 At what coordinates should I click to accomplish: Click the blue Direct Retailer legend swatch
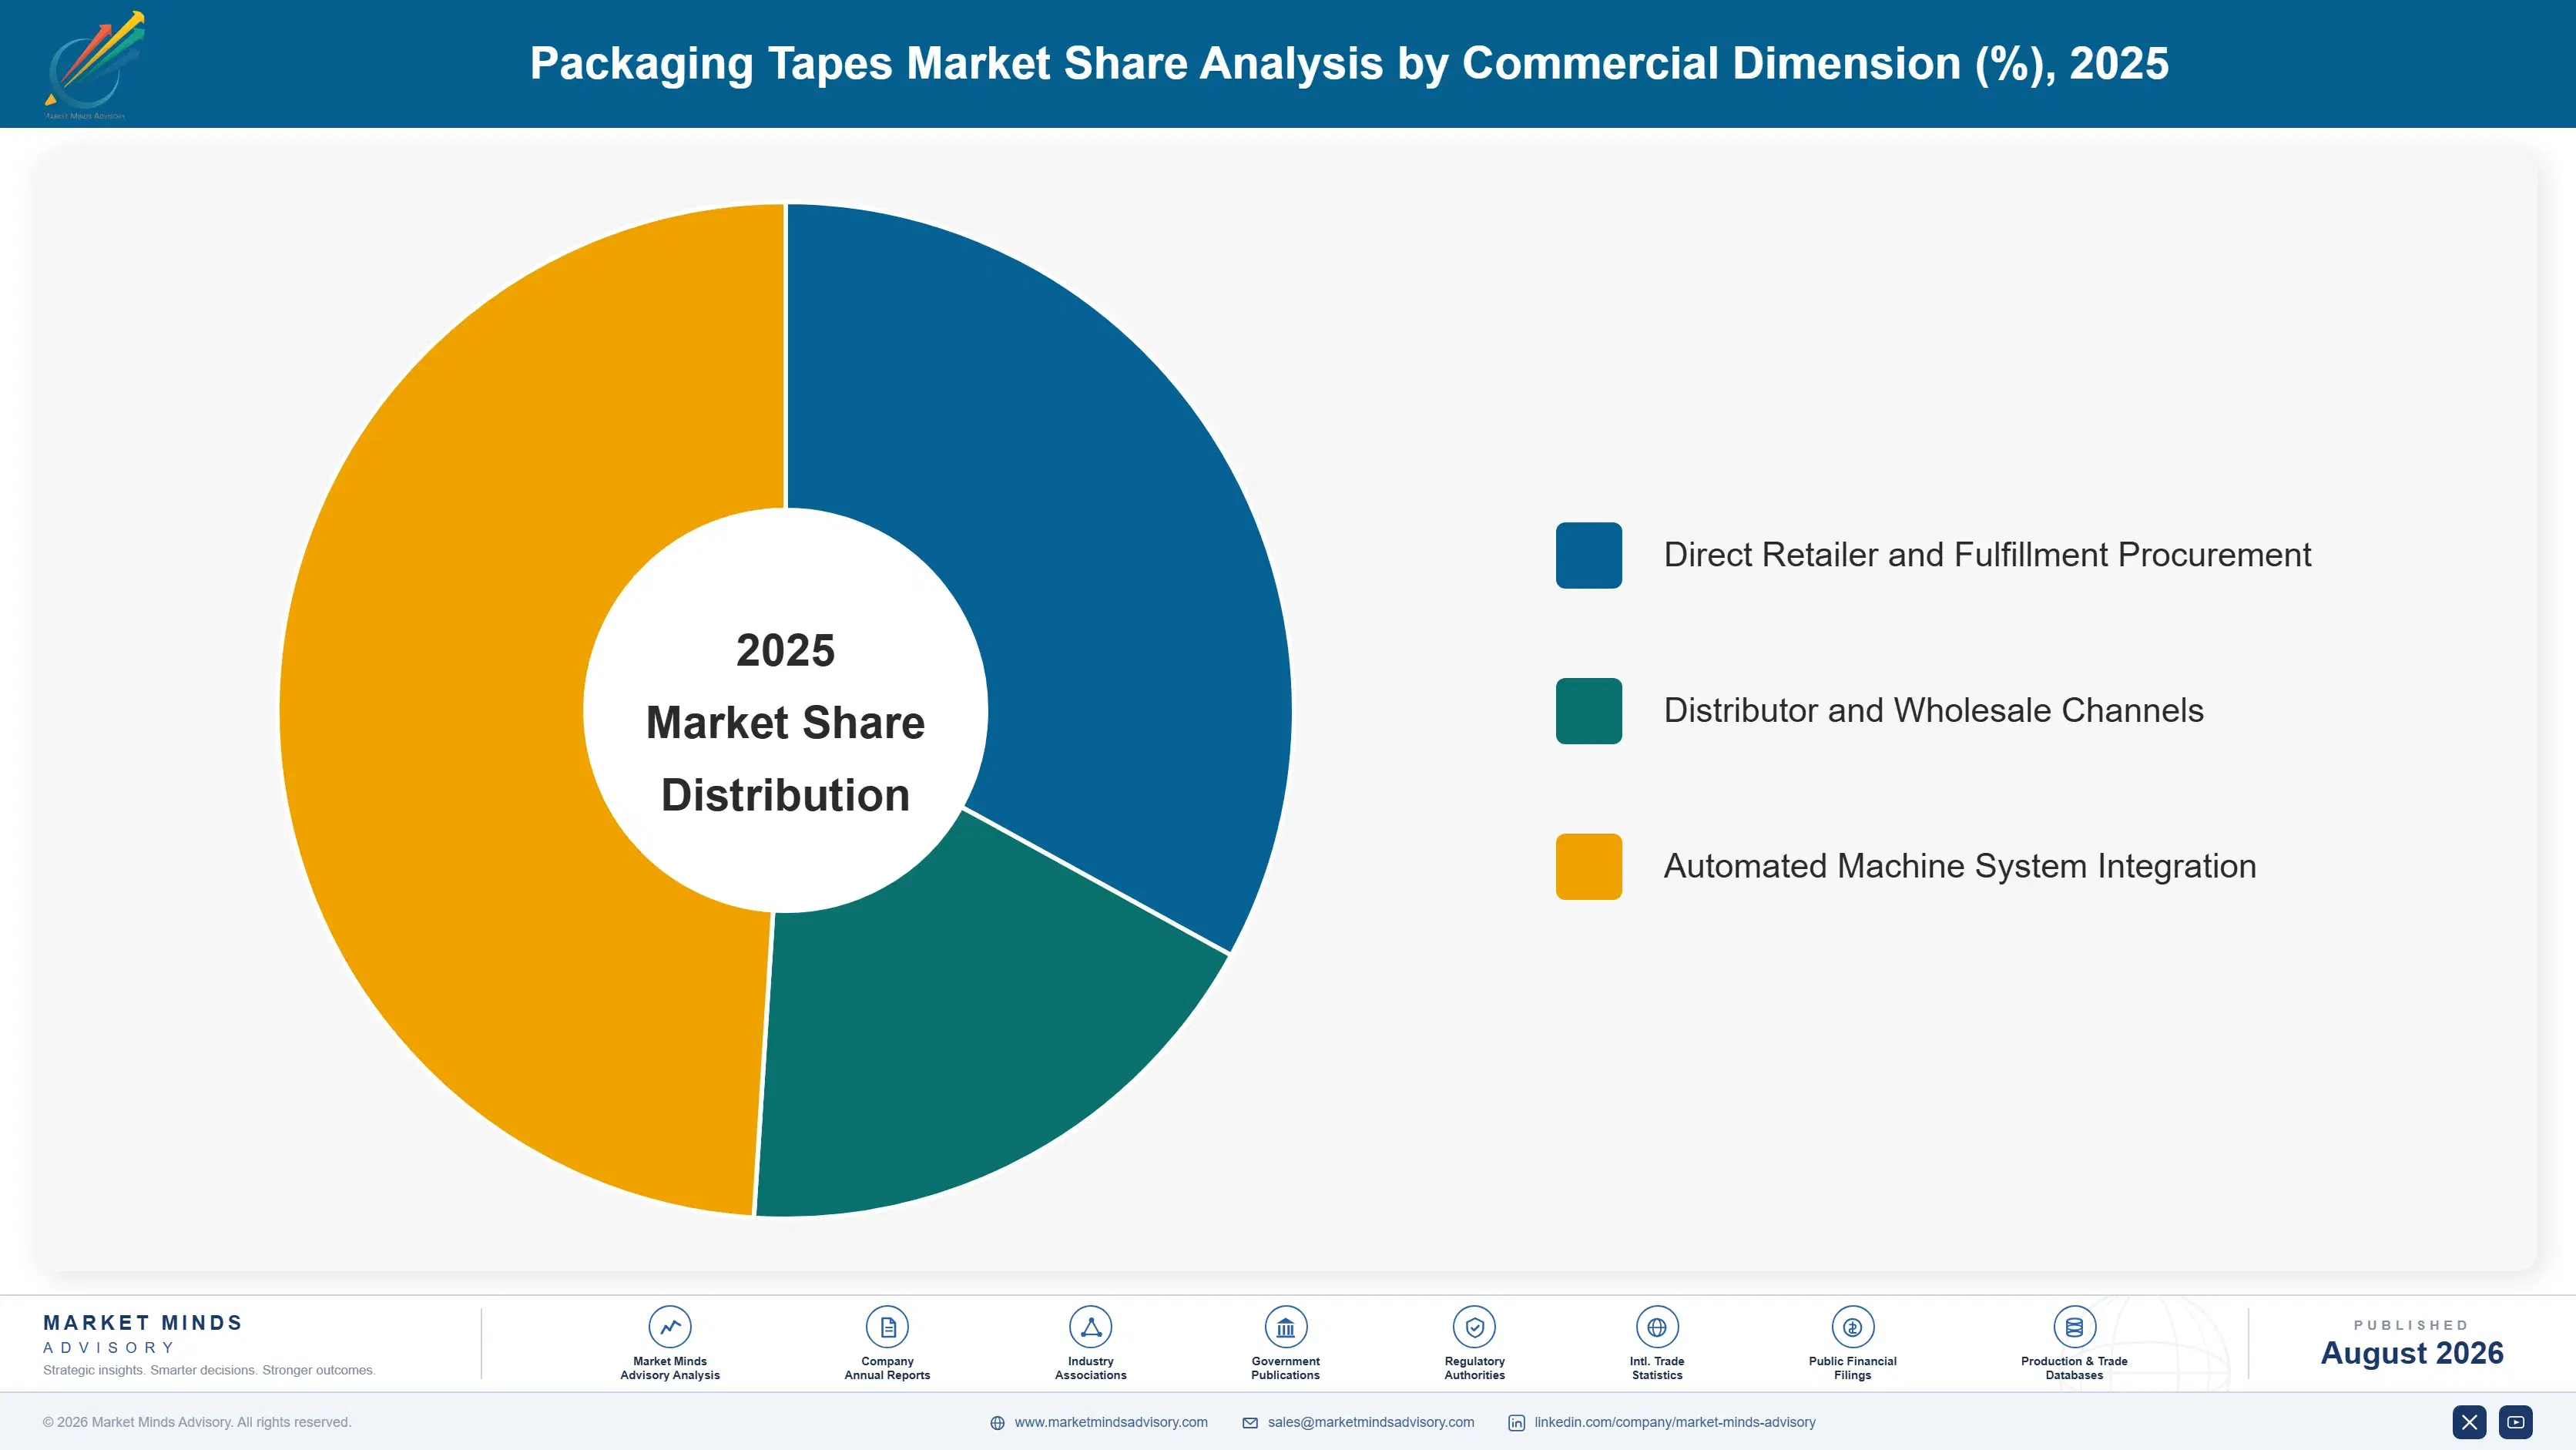(1588, 555)
